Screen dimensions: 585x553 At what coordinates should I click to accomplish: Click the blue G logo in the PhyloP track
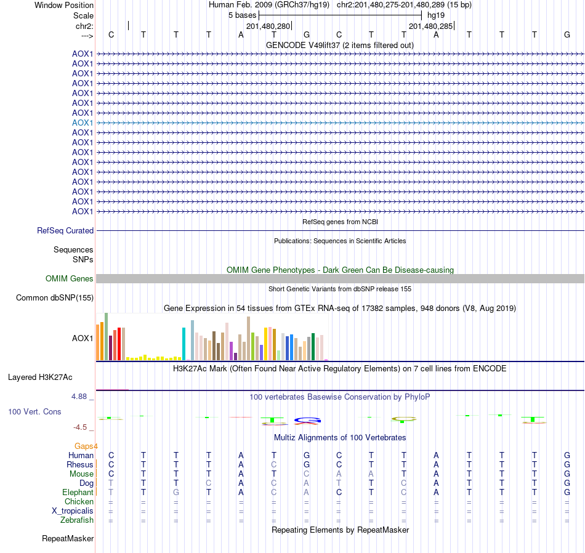click(307, 421)
